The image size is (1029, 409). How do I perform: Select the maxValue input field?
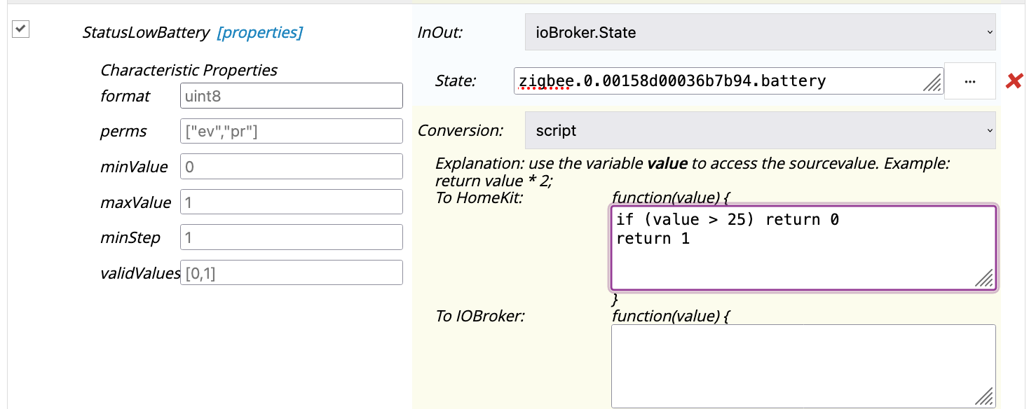(291, 202)
